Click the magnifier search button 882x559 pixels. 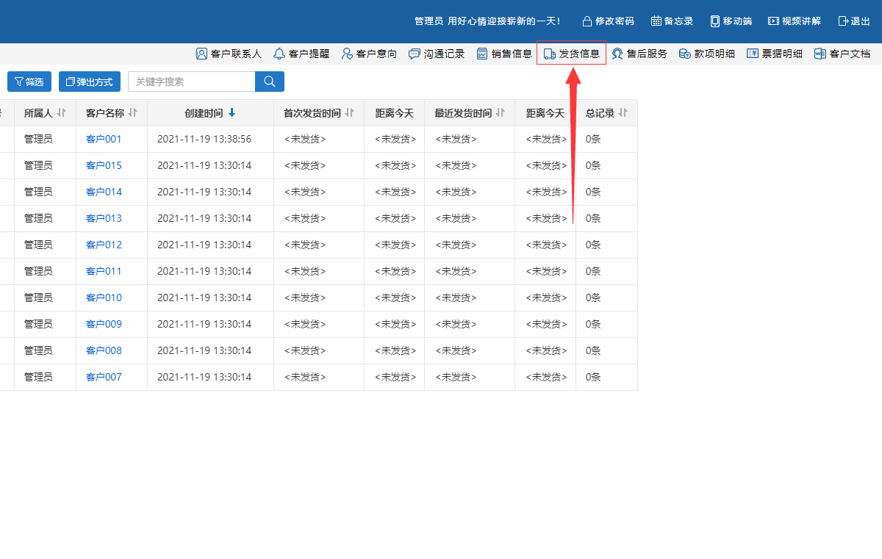(x=269, y=82)
